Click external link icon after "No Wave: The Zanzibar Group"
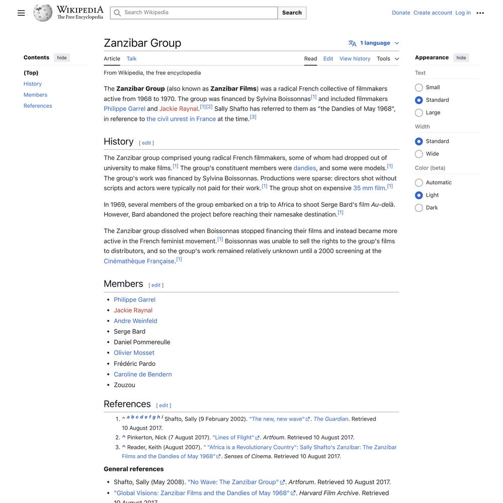The height and width of the screenshot is (503, 503). pos(283,482)
